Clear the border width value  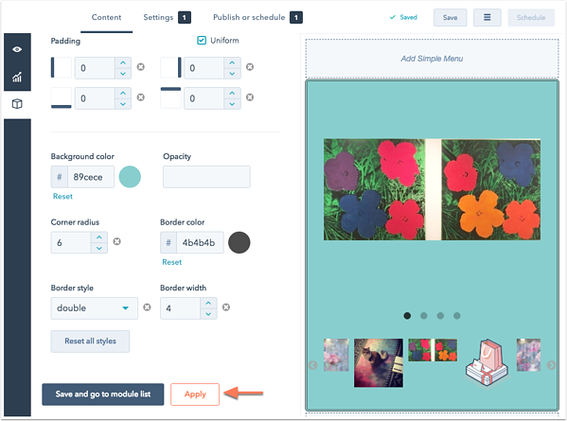point(226,307)
